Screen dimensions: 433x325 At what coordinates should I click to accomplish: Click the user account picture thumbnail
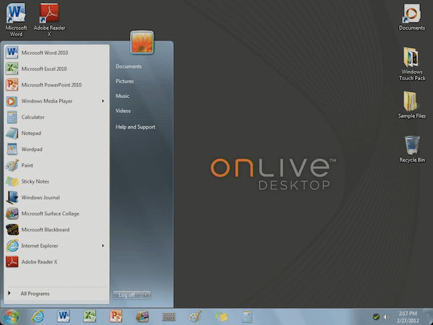(142, 42)
